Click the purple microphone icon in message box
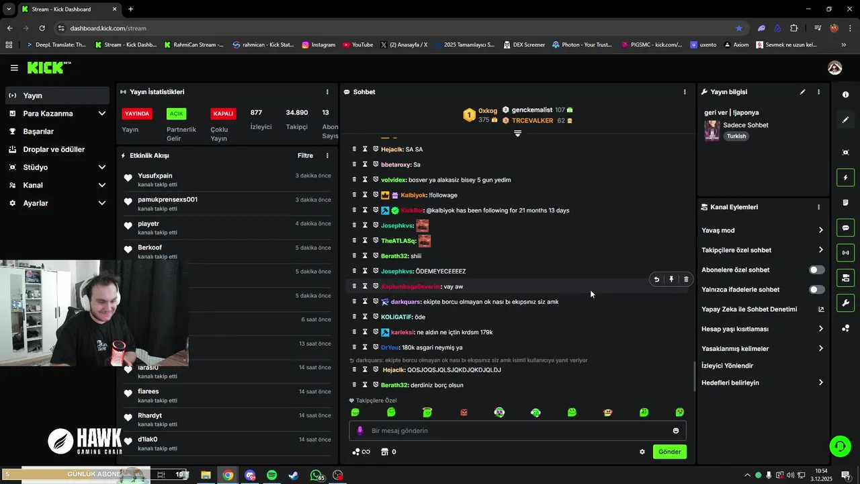Image resolution: width=860 pixels, height=484 pixels. 359,431
